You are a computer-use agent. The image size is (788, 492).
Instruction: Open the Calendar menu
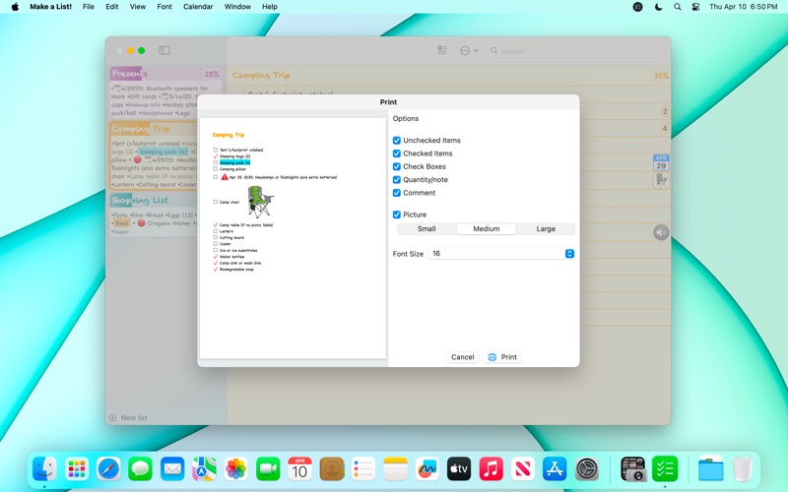coord(198,7)
